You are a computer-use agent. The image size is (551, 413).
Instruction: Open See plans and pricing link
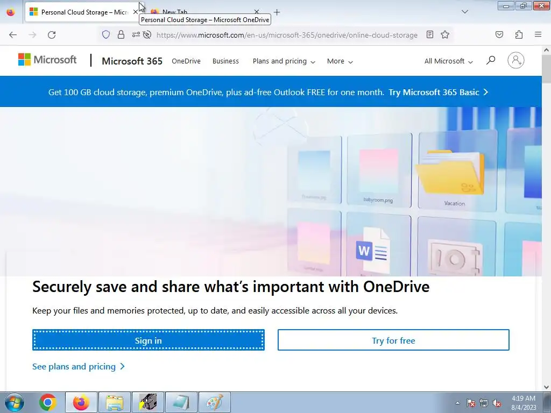click(79, 366)
